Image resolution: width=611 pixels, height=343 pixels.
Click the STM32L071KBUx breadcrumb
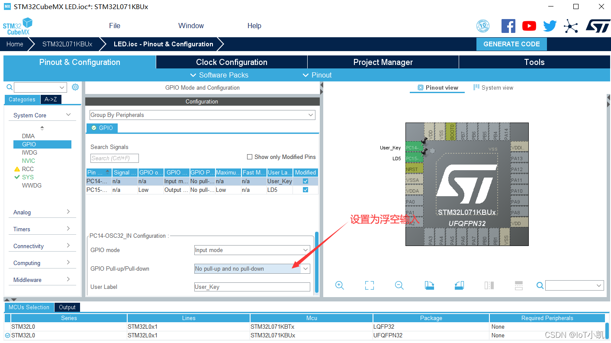67,44
